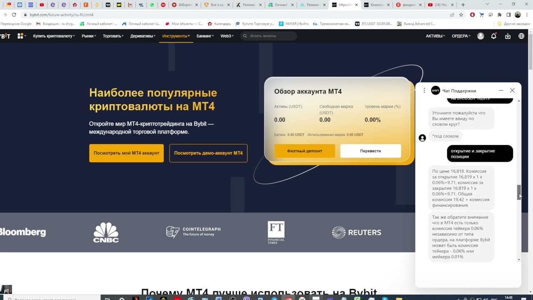Click the support agent avatar icon

tap(422, 138)
